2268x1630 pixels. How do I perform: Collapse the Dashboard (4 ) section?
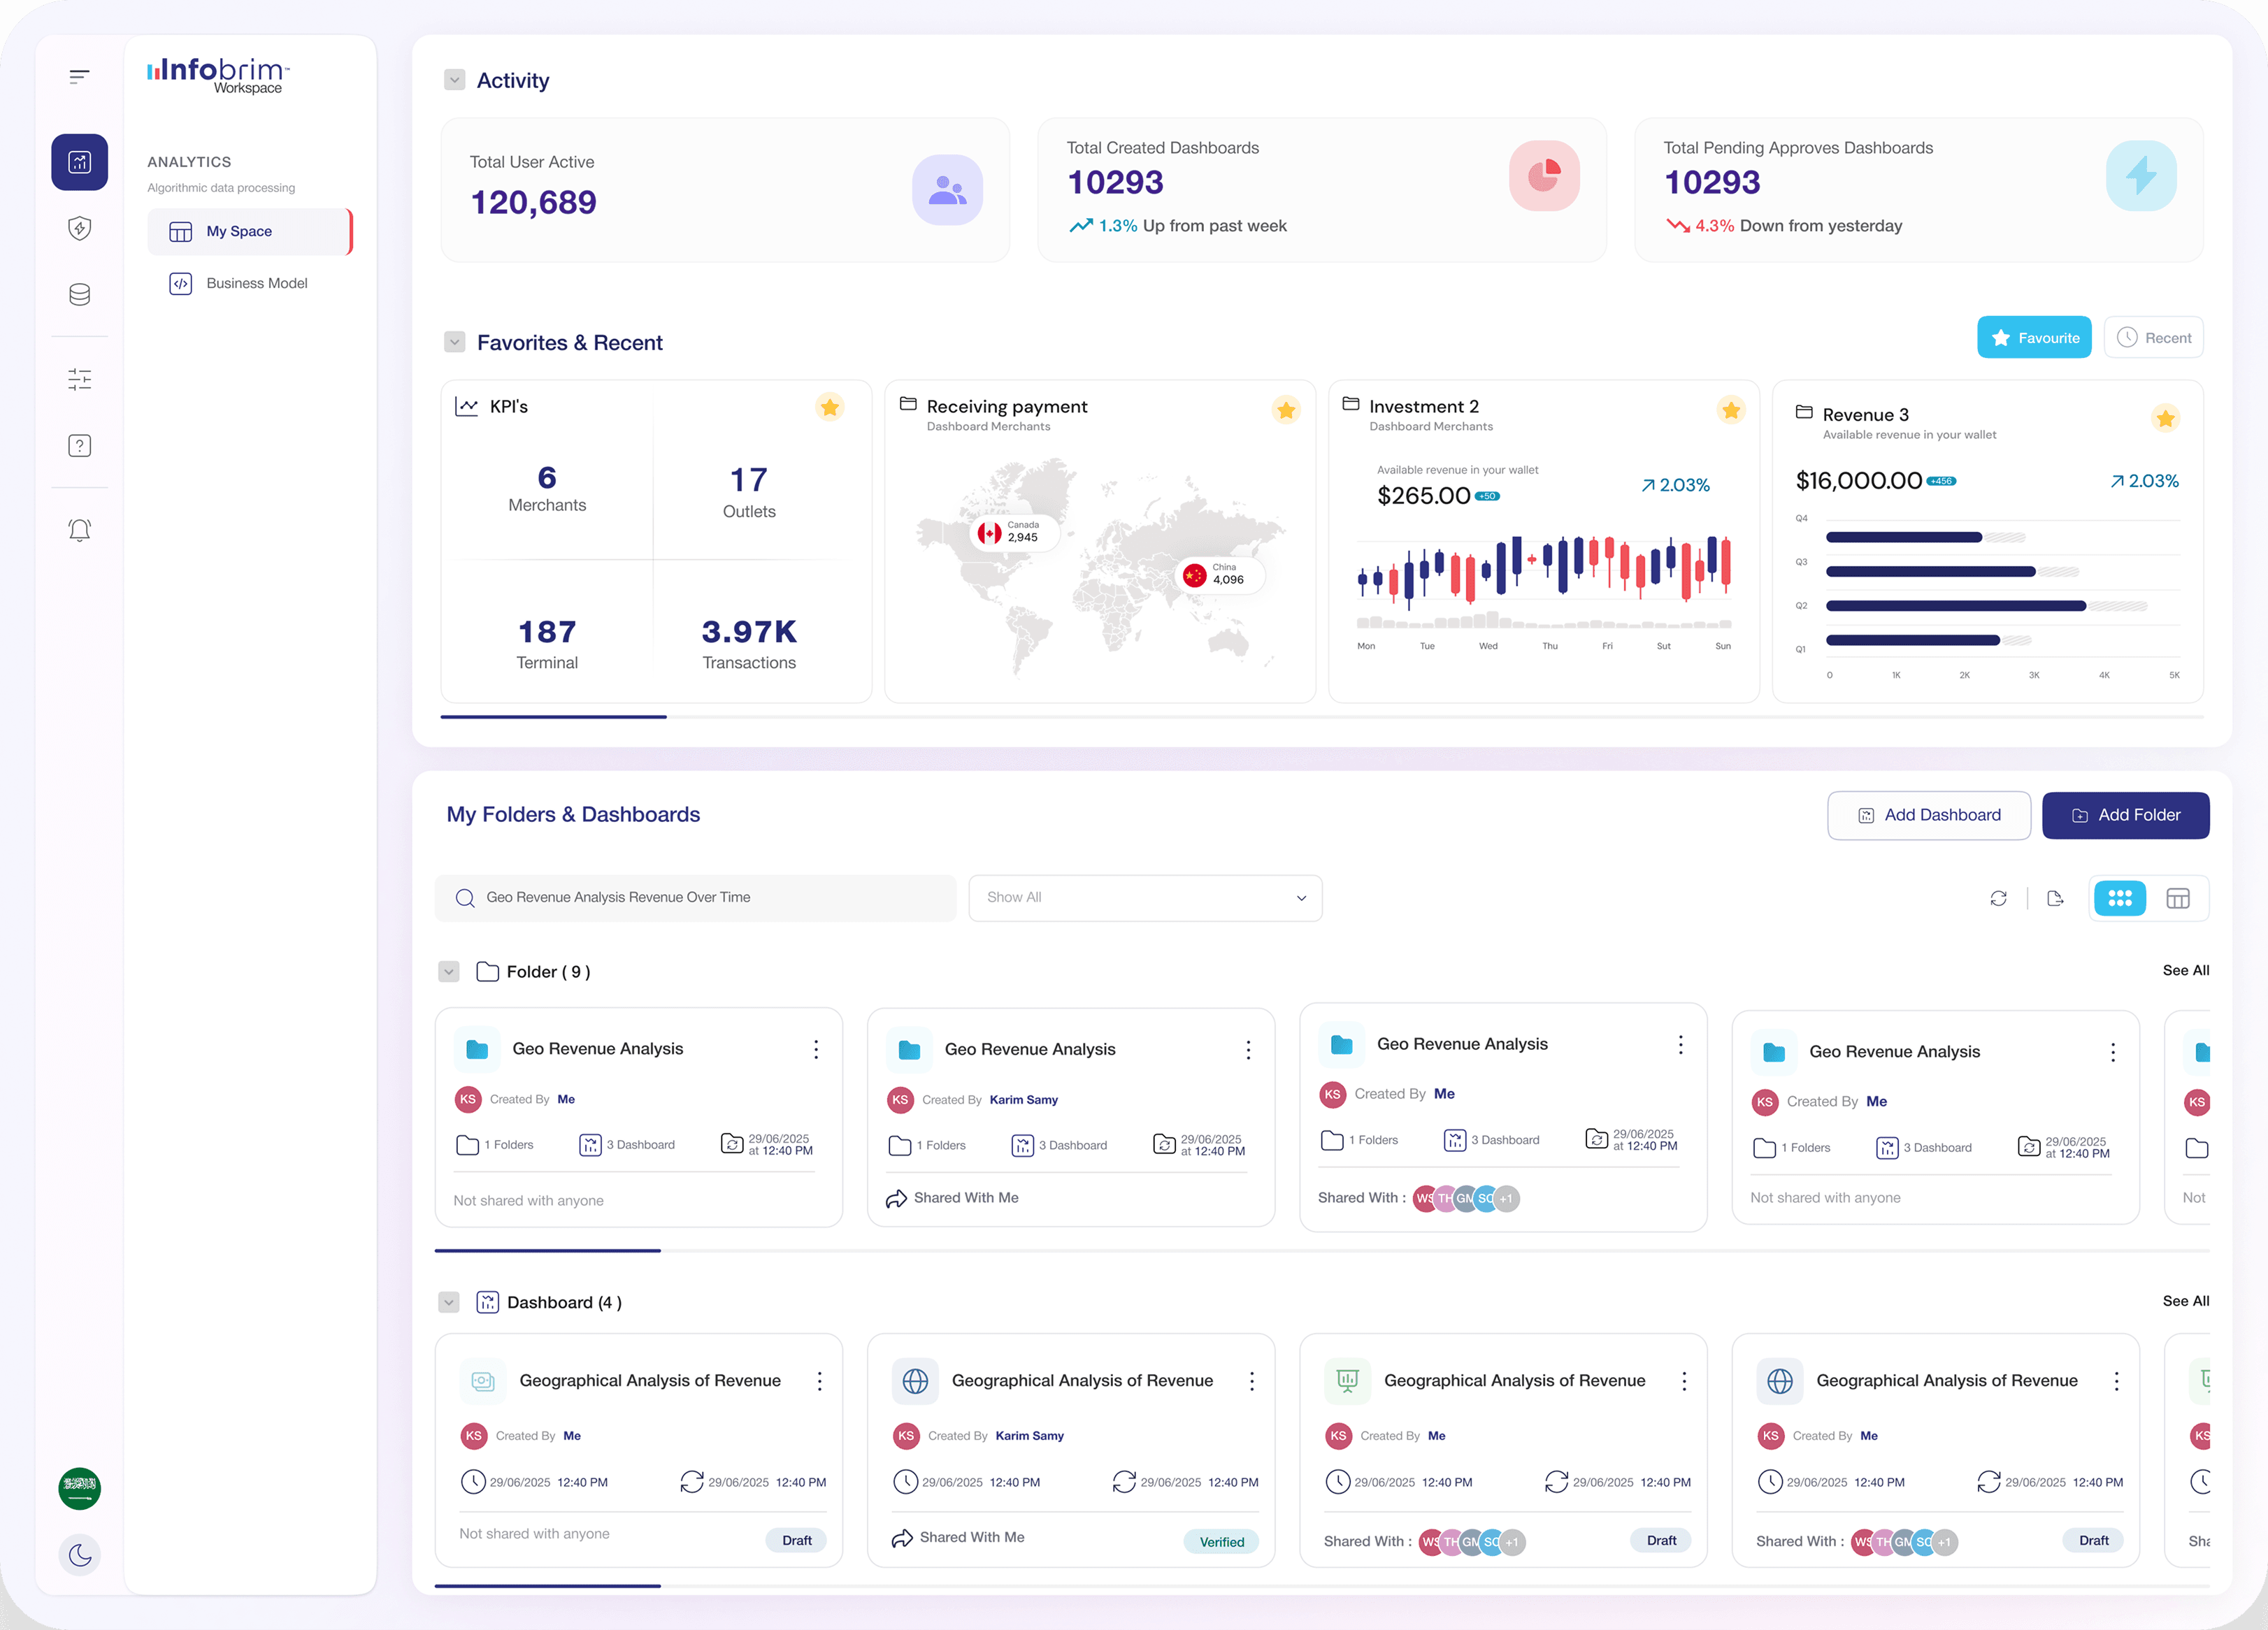click(x=449, y=1302)
